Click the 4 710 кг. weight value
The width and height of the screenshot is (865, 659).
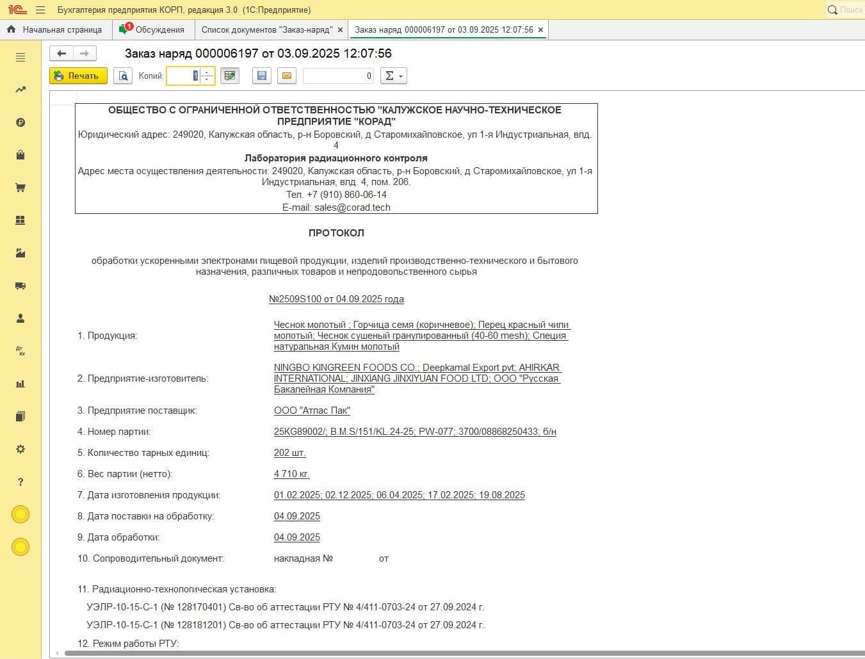tap(291, 474)
